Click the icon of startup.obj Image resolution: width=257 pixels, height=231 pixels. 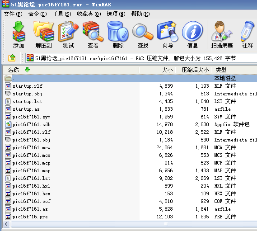point(8,94)
